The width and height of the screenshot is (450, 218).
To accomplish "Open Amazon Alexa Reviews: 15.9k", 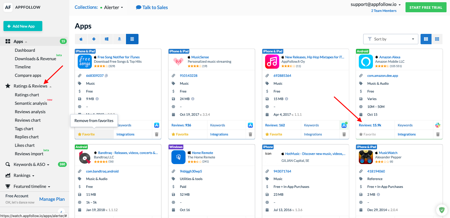I will [370, 125].
